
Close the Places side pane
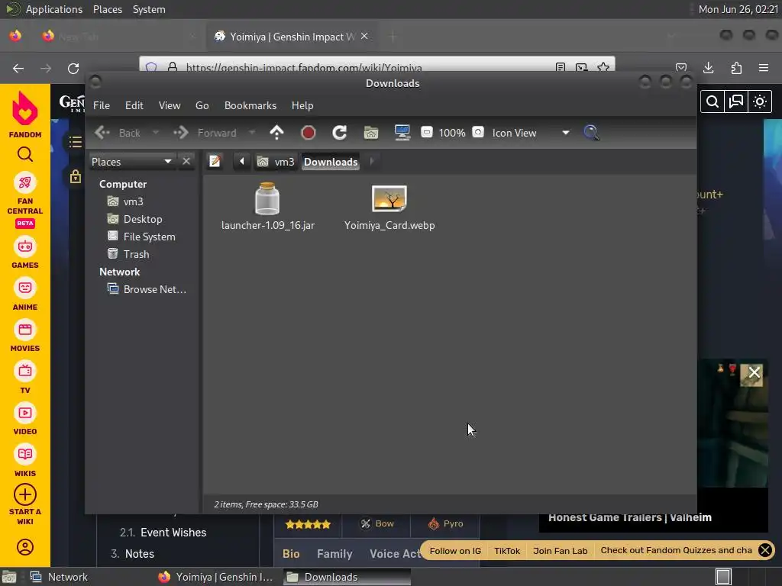pos(186,162)
